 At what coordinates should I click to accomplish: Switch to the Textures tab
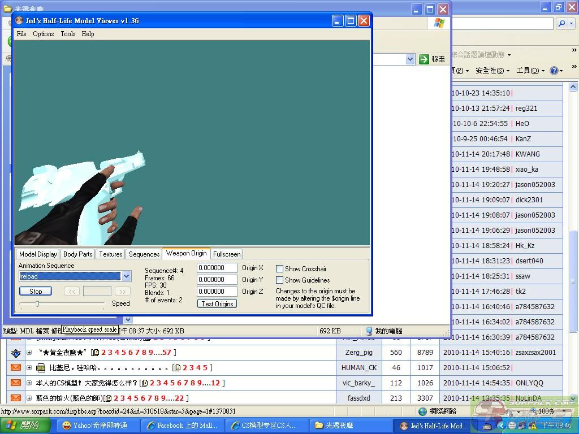(110, 254)
